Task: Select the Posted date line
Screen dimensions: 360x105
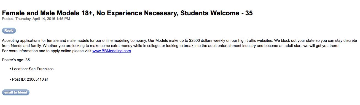Action: [36, 19]
